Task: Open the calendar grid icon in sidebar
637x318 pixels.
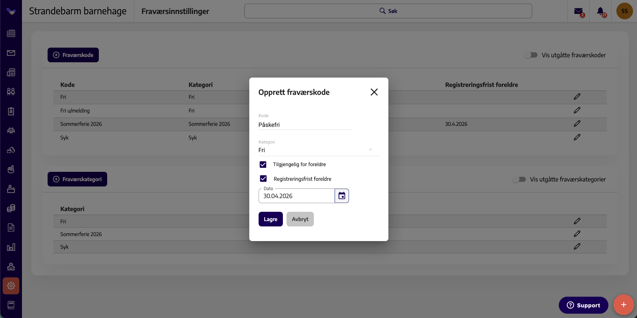Action: pyautogui.click(x=11, y=33)
